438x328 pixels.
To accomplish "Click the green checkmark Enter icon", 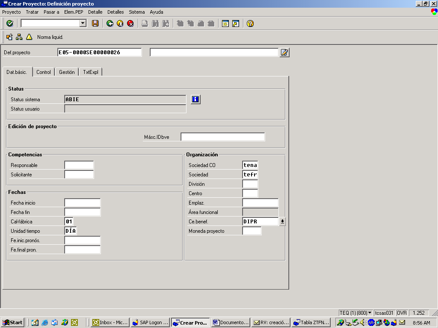I will pos(10,23).
